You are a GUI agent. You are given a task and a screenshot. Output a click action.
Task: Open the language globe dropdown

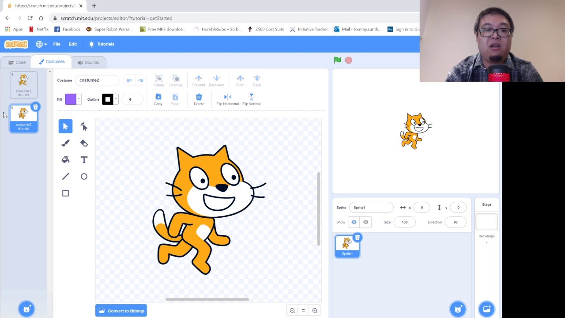tap(41, 44)
